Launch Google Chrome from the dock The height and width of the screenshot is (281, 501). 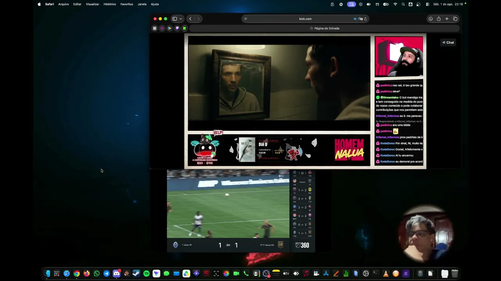coord(77,274)
